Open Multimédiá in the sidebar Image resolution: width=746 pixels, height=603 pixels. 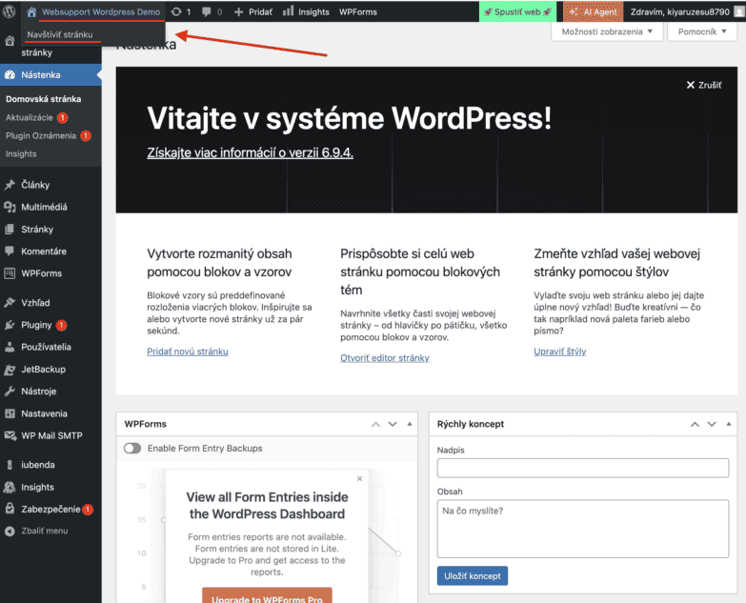pyautogui.click(x=44, y=207)
